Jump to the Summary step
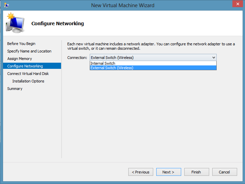This screenshot has width=245, height=184. (x=15, y=89)
